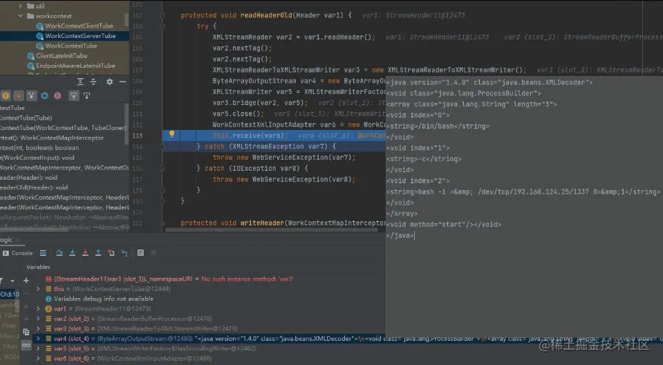
Task: Click Step Out debug icon
Action: tap(98, 253)
